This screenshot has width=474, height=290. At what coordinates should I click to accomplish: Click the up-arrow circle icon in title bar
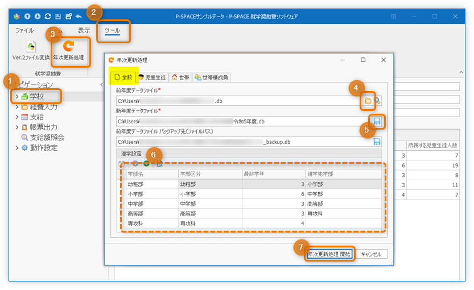[x=27, y=16]
